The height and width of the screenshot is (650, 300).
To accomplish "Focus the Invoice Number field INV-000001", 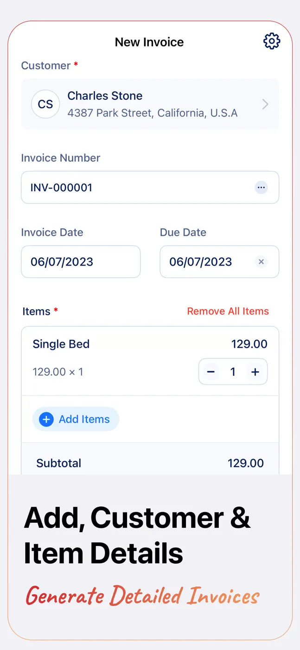I will tap(150, 188).
